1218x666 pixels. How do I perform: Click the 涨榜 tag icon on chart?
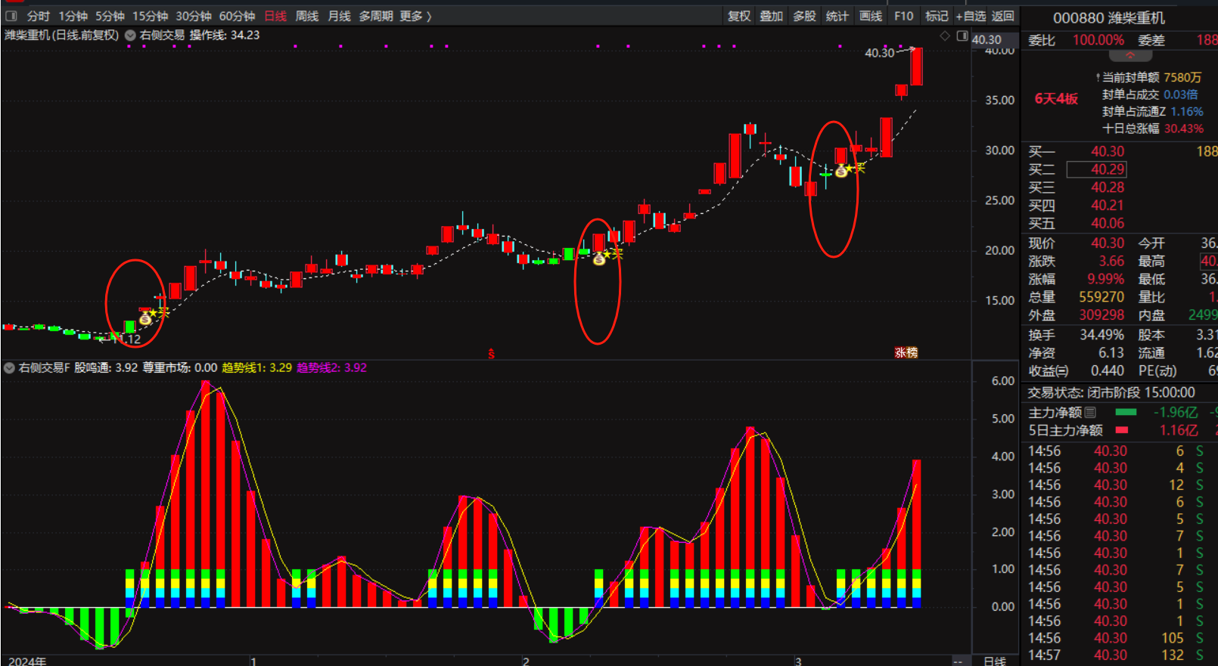906,352
